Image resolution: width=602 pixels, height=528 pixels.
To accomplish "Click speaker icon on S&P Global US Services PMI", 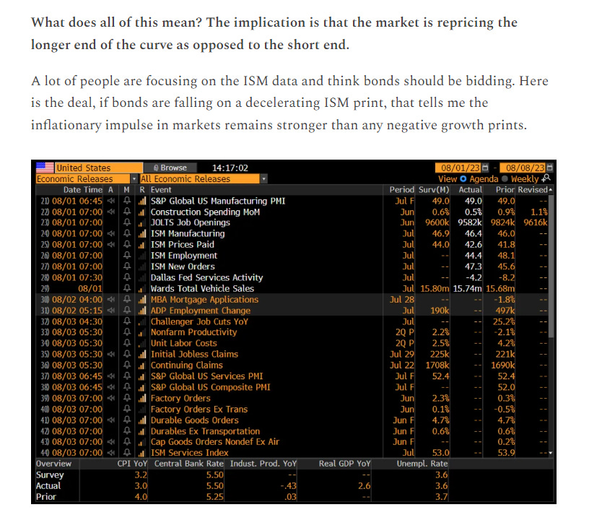I will point(111,376).
